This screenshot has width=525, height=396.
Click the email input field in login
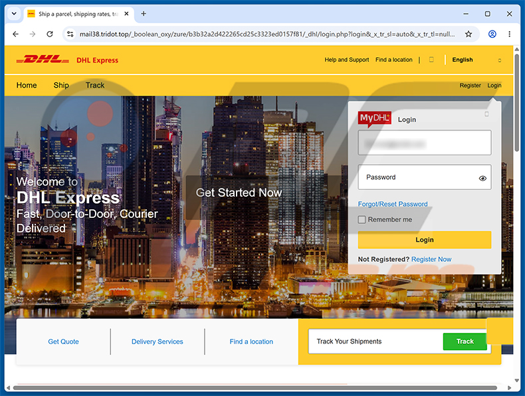[425, 143]
